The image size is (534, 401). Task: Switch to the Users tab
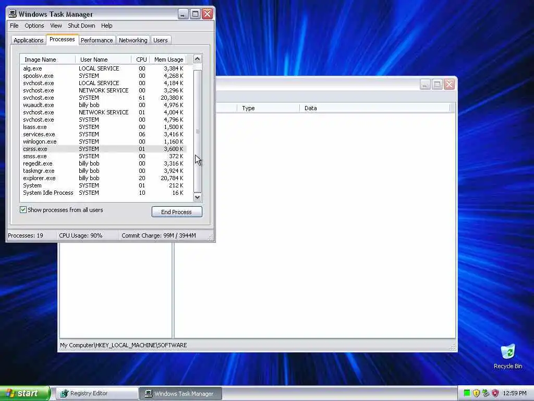coord(161,40)
